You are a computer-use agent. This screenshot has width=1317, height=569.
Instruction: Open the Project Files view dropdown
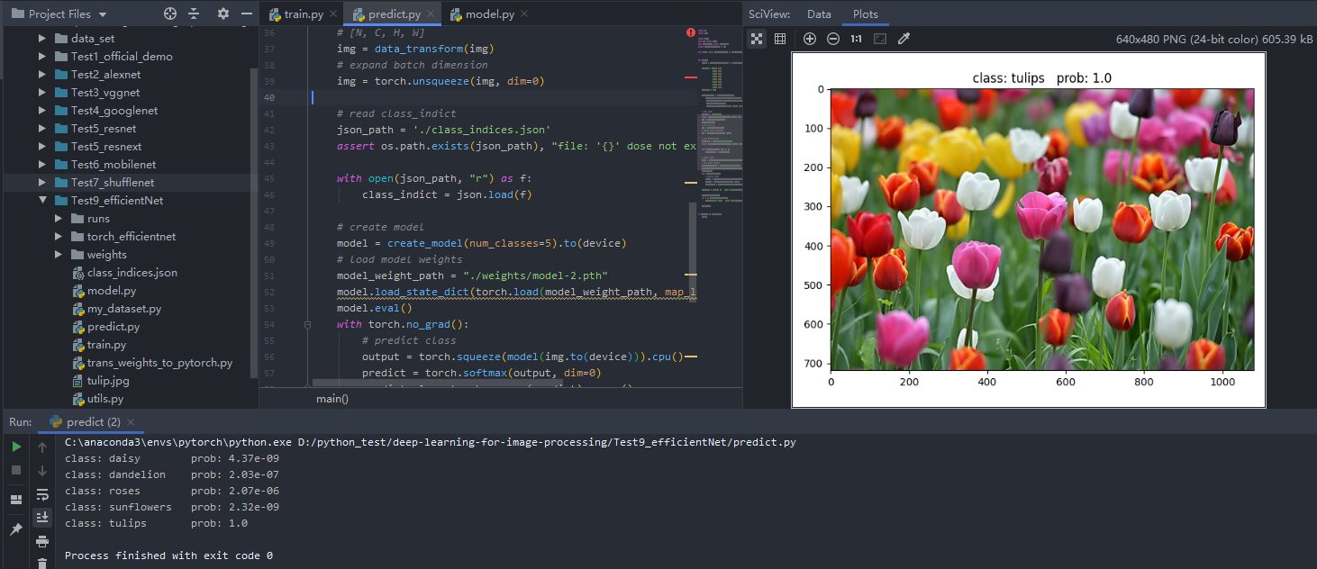point(102,14)
